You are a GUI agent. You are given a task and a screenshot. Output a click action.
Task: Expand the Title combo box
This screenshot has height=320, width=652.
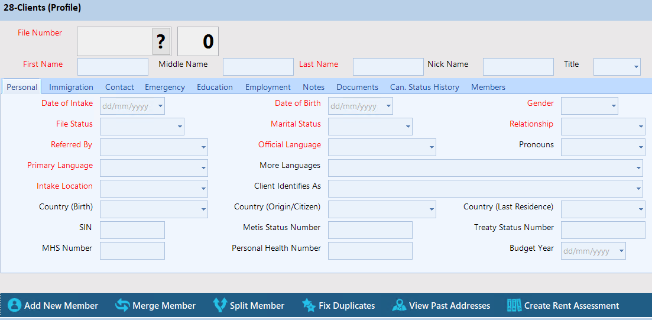636,67
